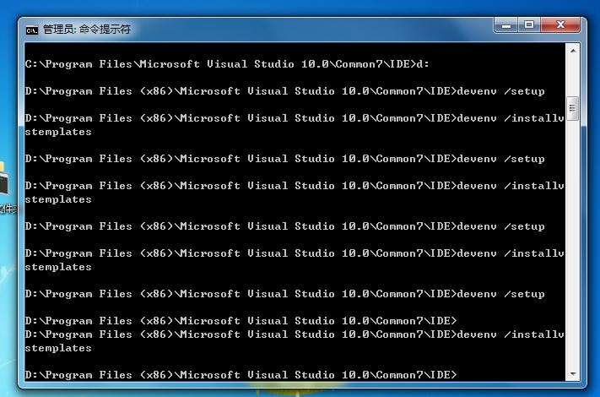Click the scrollbar down arrow

572,373
